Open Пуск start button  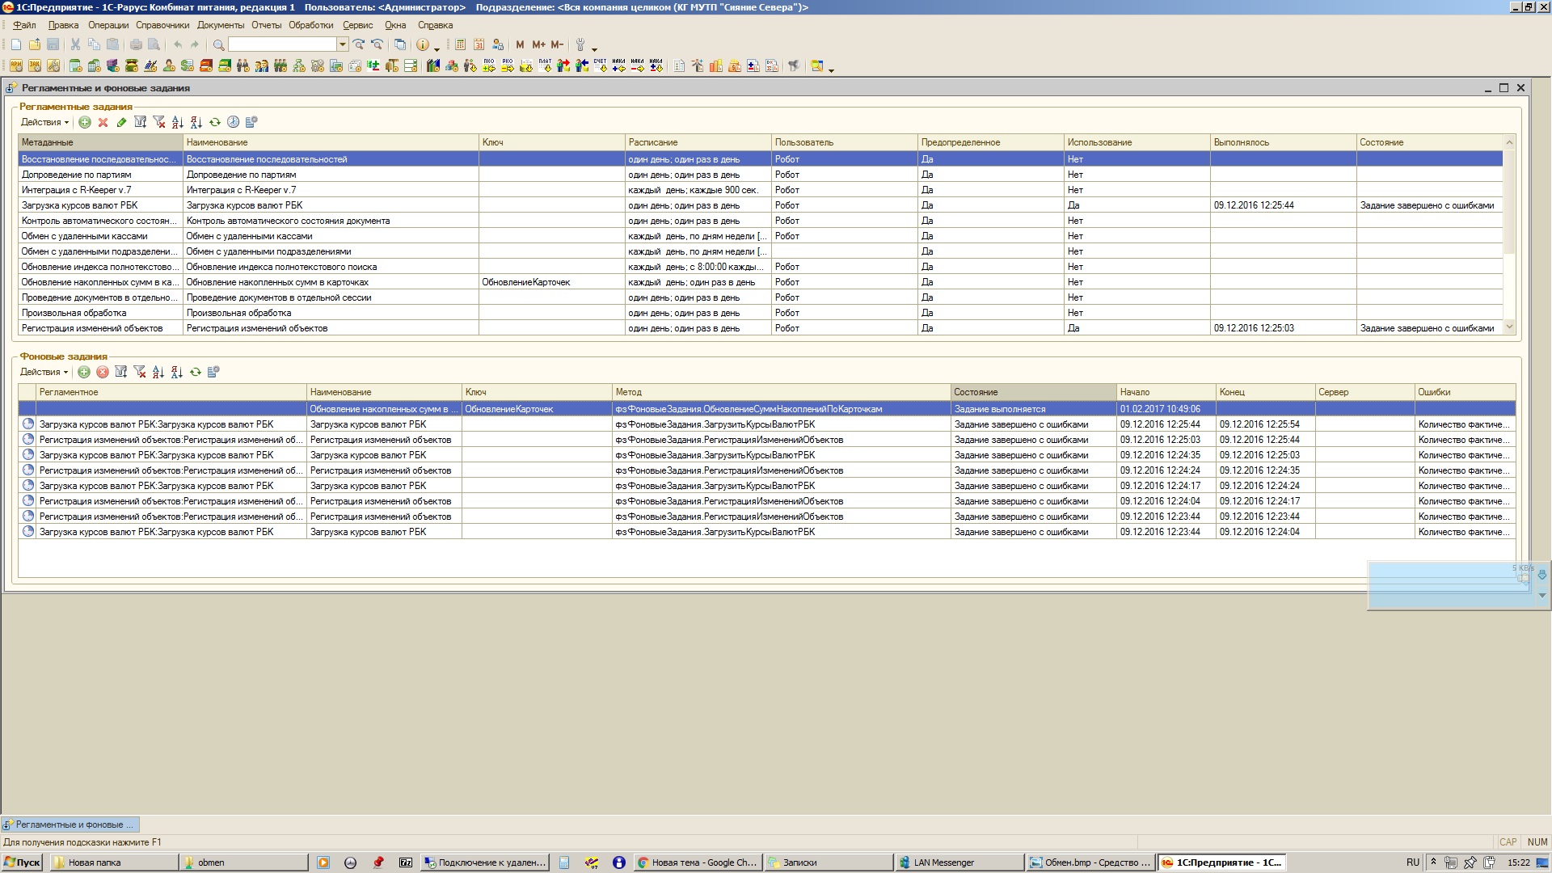tap(22, 862)
